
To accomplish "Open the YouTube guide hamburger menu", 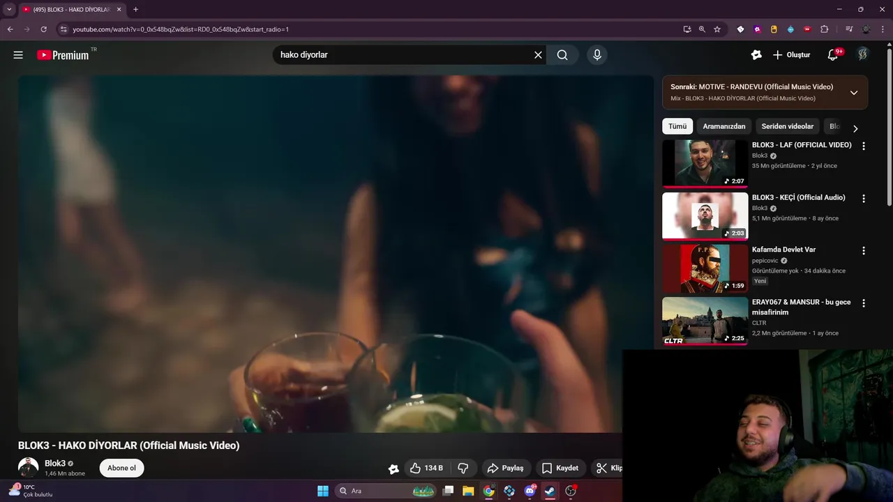I will (18, 55).
